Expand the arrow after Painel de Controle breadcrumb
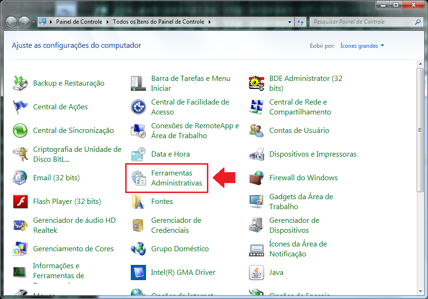Viewport: 428px width, 299px height. pyautogui.click(x=108, y=22)
